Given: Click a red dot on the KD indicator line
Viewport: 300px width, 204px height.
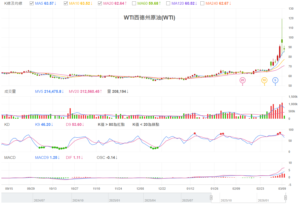Looking at the screenshot, I should point(195,133).
